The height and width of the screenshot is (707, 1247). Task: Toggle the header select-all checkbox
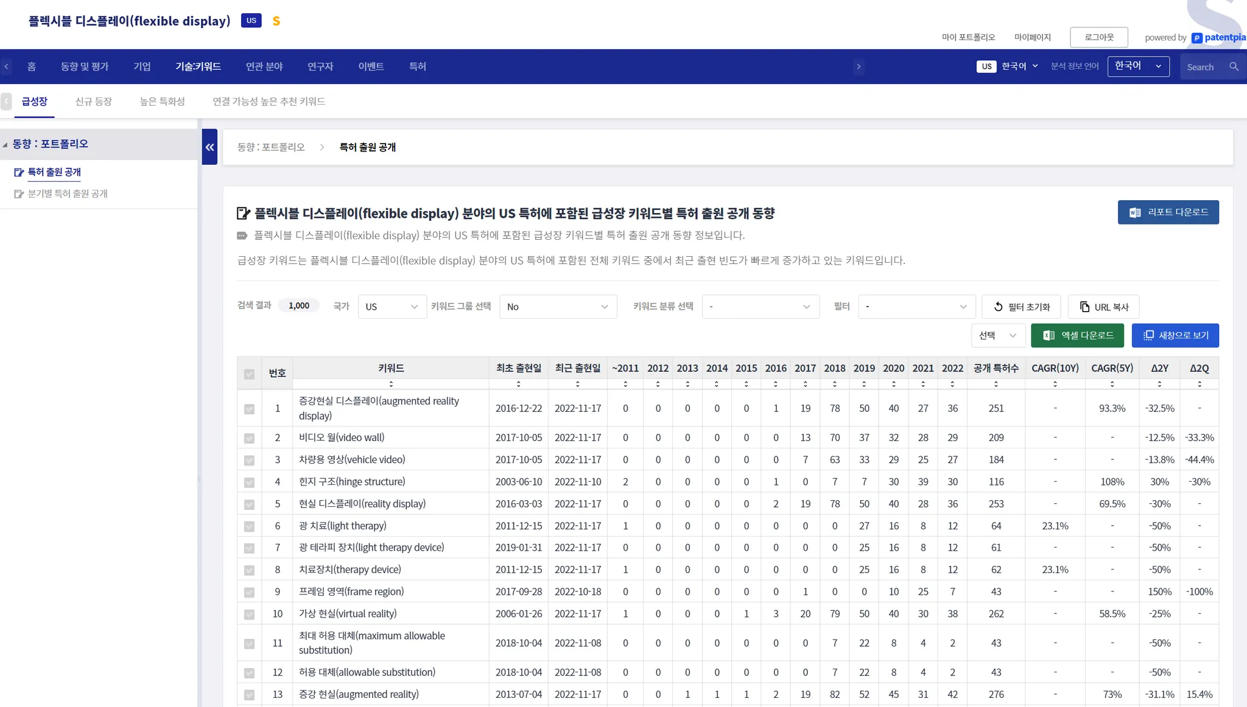tap(249, 374)
